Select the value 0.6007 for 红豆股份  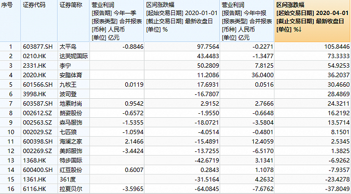point(134,170)
